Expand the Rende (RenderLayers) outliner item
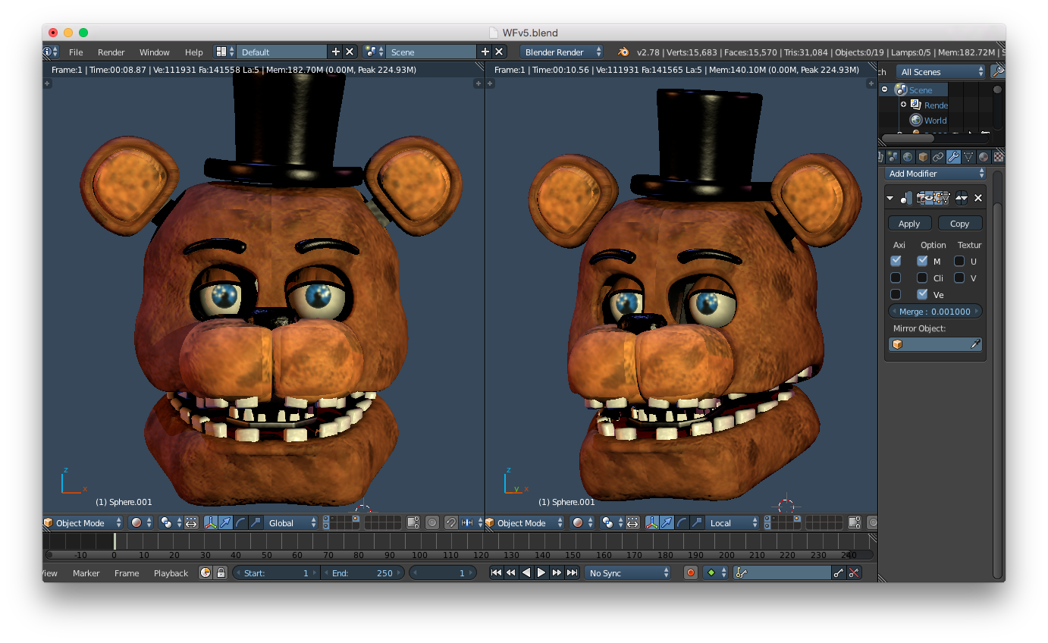Viewport: 1048px width, 643px height. [x=903, y=105]
